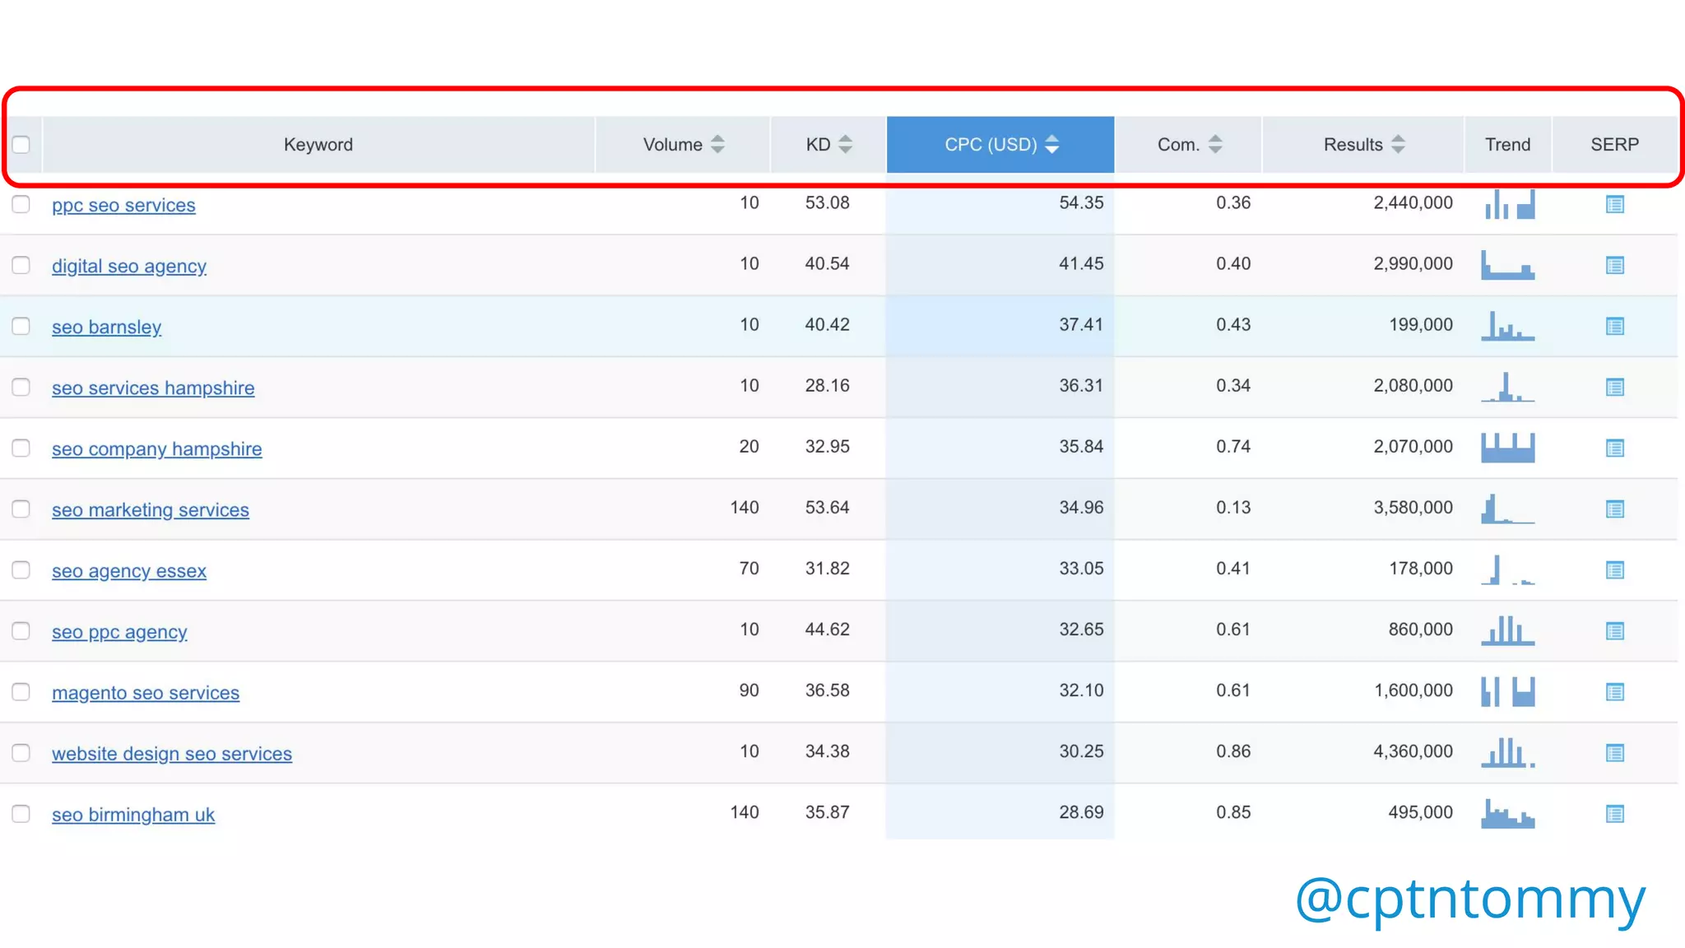Sort table by Results column arrows

(1398, 145)
